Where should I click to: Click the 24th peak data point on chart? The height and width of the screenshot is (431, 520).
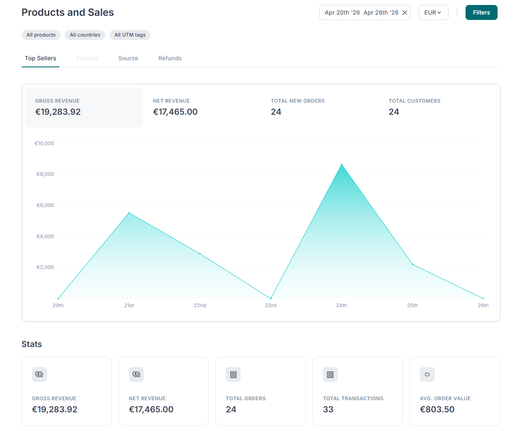(342, 165)
